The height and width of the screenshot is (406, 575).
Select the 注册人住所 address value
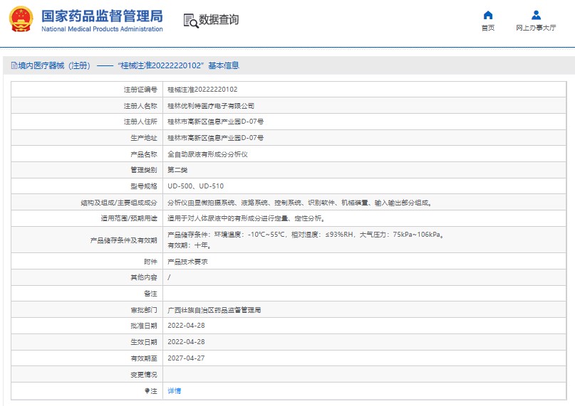[x=215, y=122]
